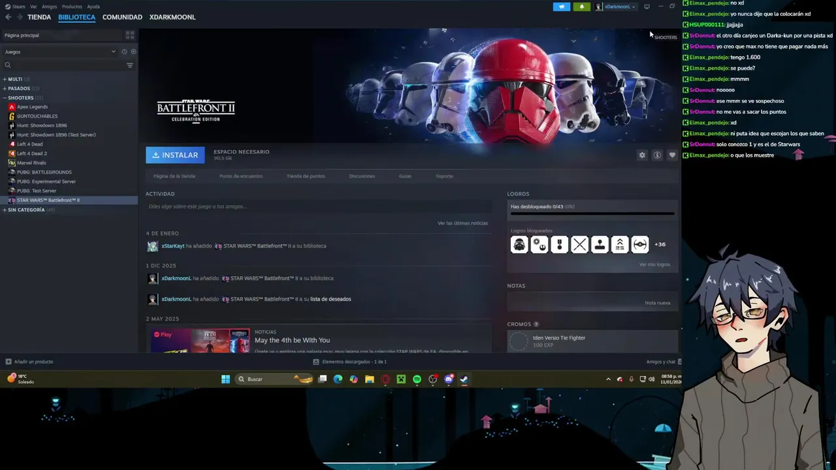Go forward with the navigation arrow
The image size is (836, 470).
click(x=20, y=17)
